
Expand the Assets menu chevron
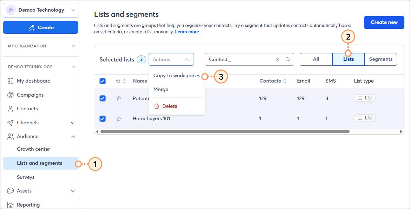73,191
